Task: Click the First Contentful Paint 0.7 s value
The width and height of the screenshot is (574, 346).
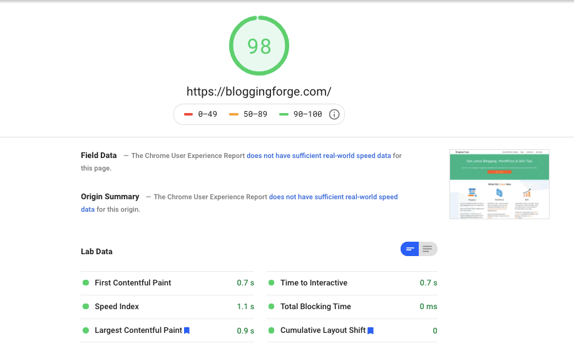Action: click(245, 283)
